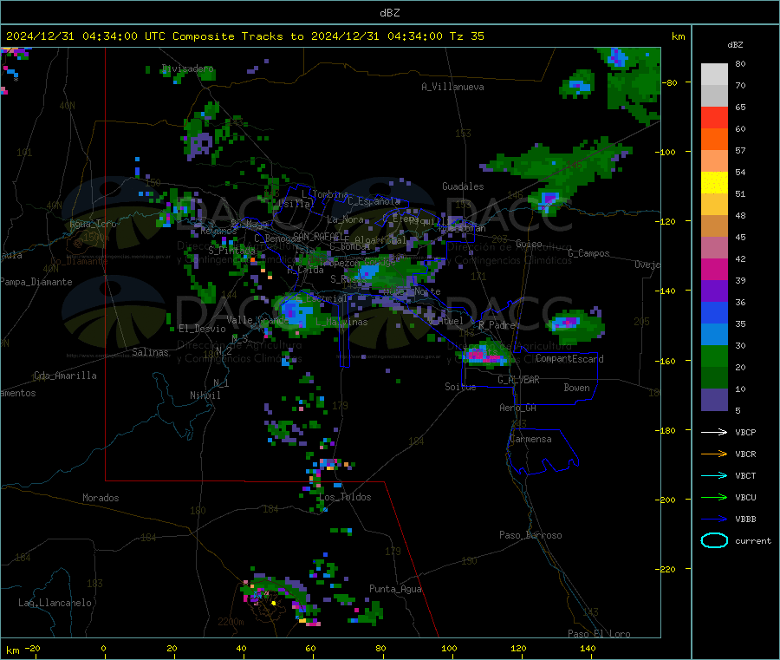The image size is (780, 660).
Task: Click the strong echo cell near Soitue
Action: [x=482, y=355]
